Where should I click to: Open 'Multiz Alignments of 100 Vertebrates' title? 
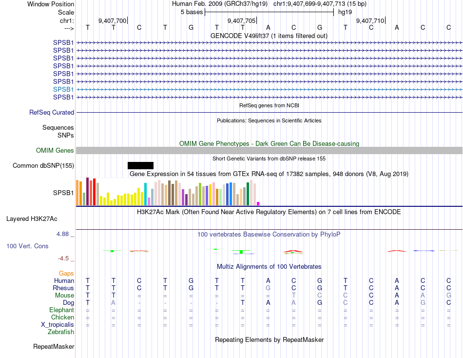pyautogui.click(x=269, y=266)
